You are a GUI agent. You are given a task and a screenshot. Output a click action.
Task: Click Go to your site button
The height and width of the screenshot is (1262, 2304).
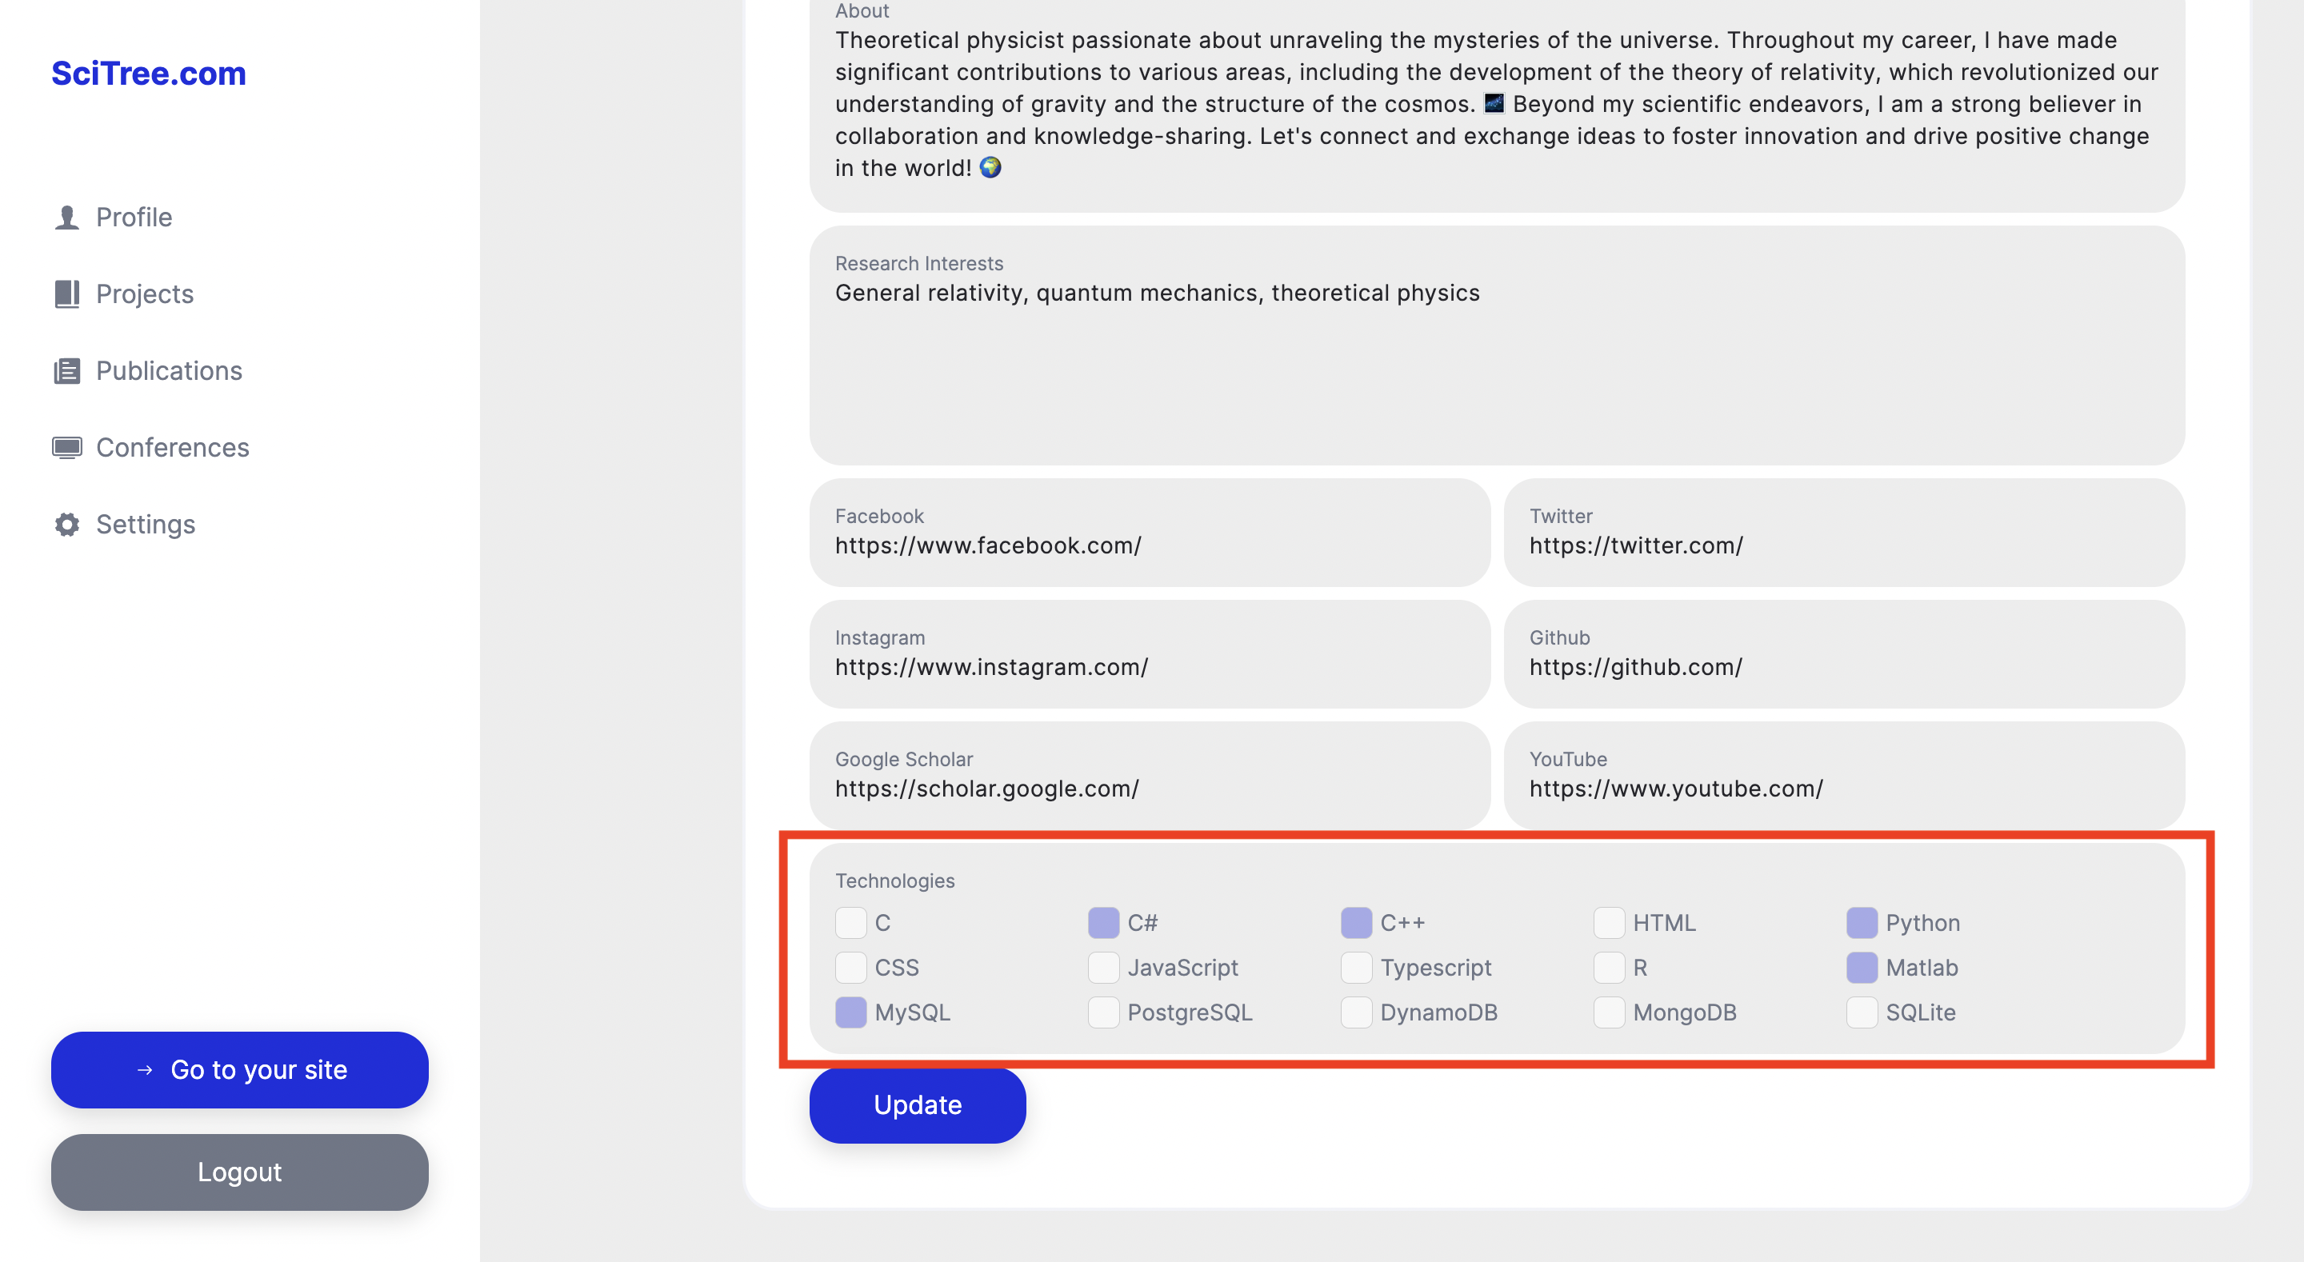coord(241,1069)
